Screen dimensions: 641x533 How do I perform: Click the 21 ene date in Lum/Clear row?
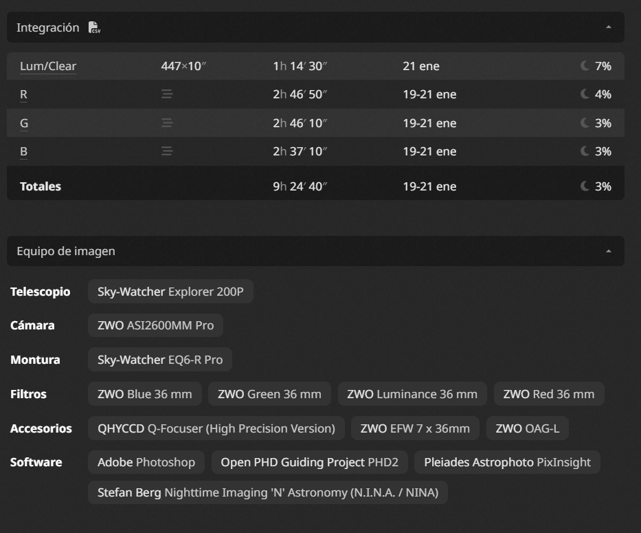tap(421, 66)
